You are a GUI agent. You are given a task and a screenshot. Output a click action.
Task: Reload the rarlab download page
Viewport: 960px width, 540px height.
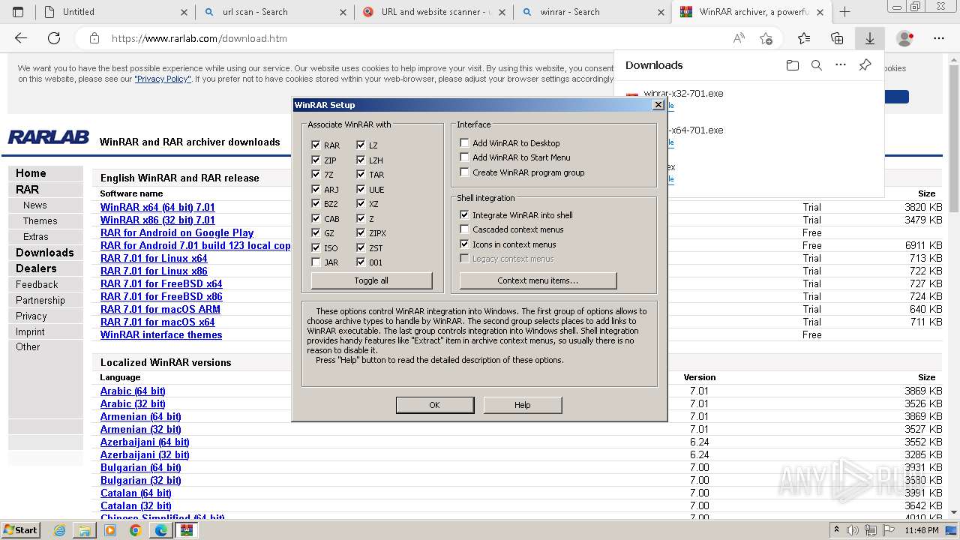pyautogui.click(x=54, y=38)
